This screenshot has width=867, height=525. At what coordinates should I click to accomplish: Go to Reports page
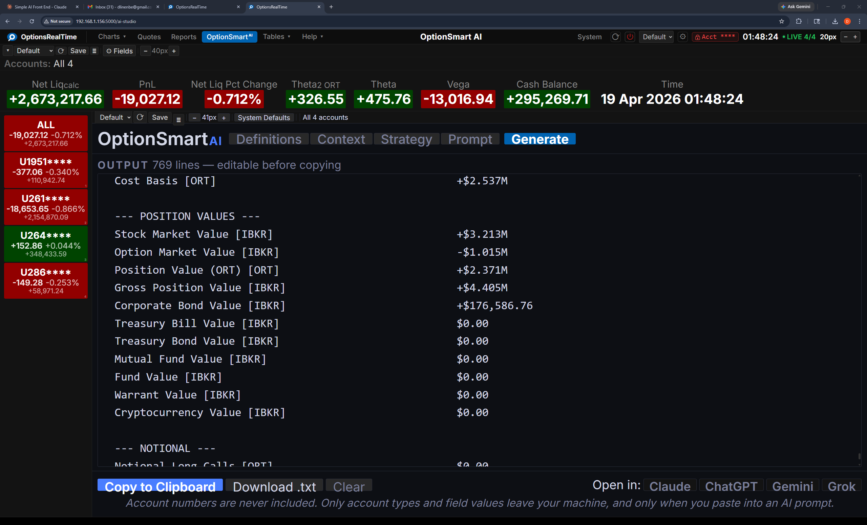[x=184, y=37]
